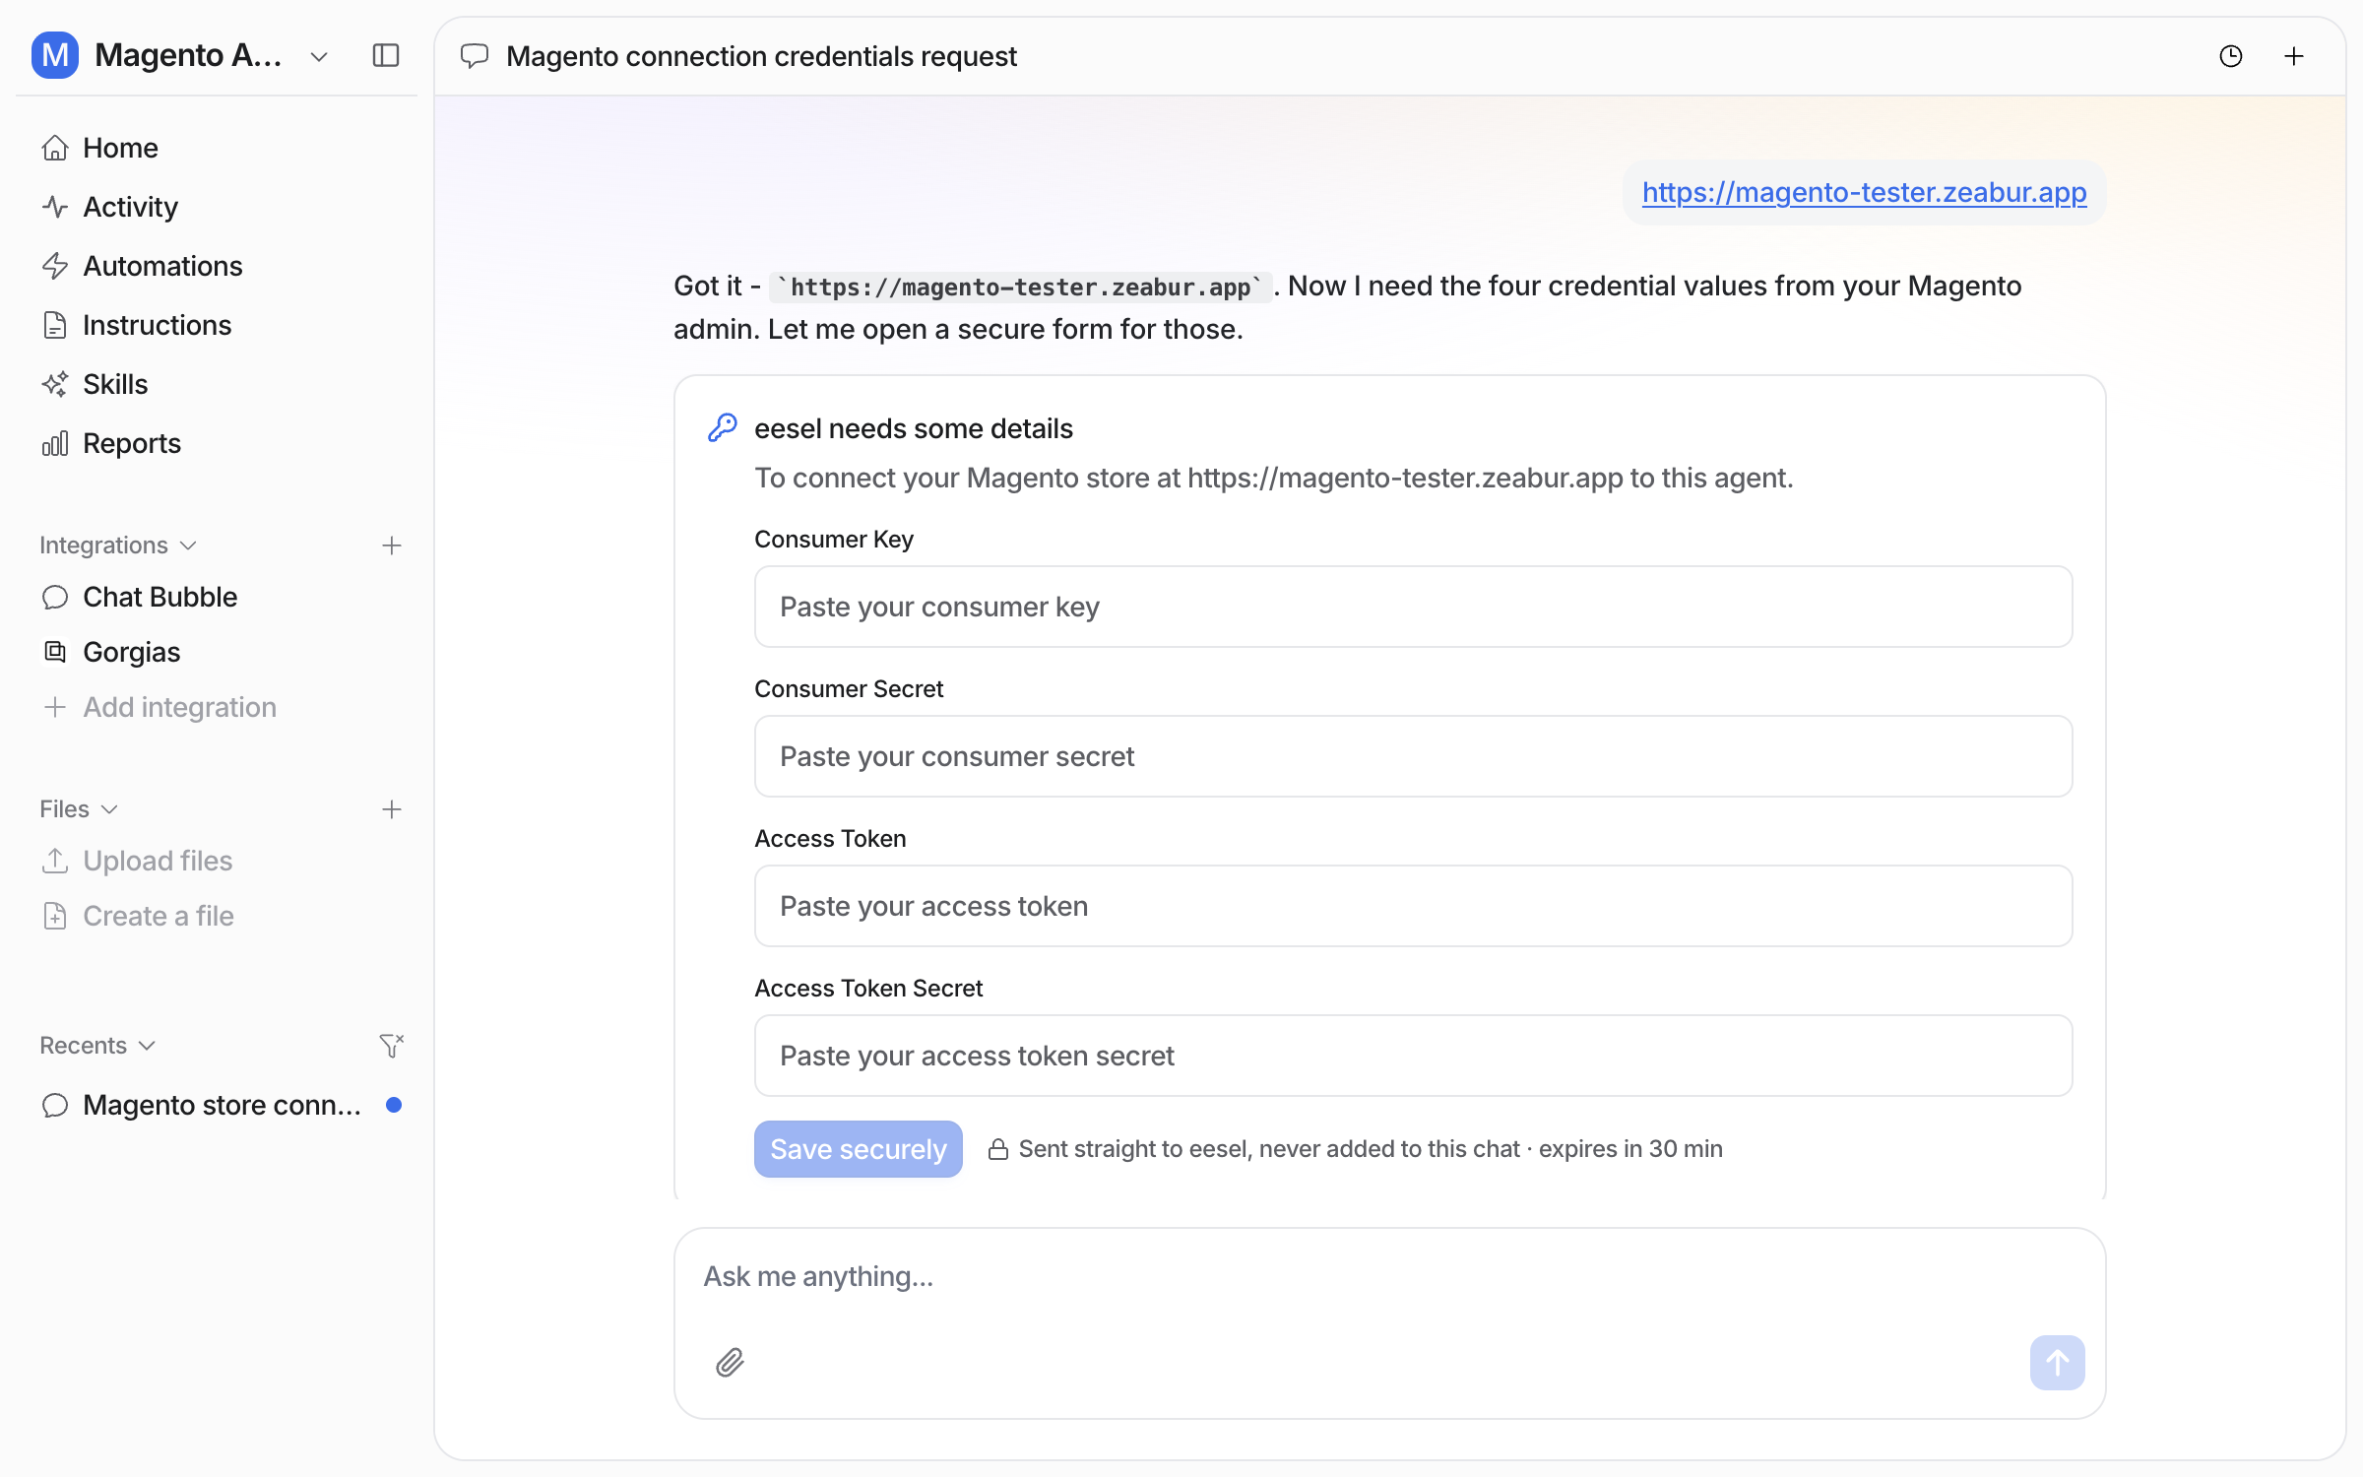
Task: Click Add integration
Action: [217, 707]
